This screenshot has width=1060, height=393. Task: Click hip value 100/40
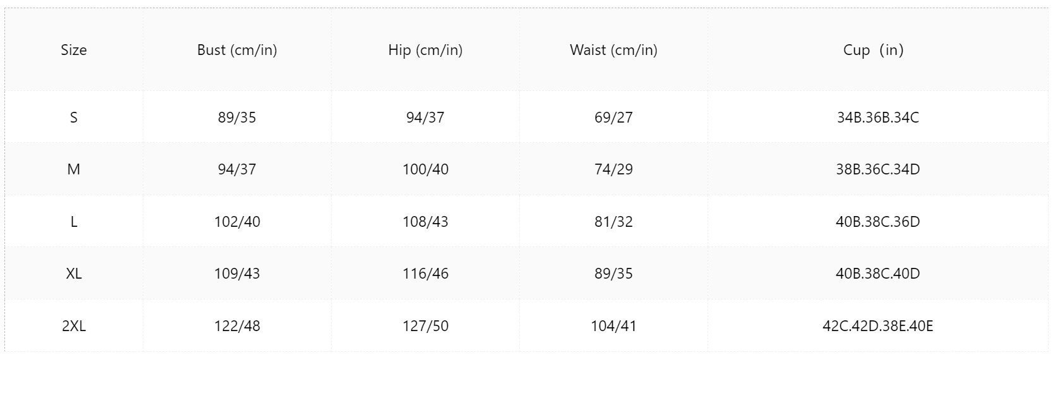pos(425,169)
